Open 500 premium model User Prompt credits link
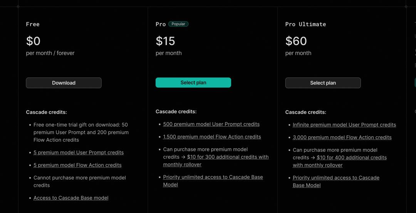 [x=211, y=124]
